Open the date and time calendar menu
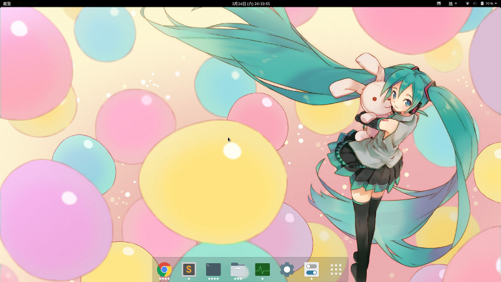Screen dimensions: 501x282 point(251,4)
